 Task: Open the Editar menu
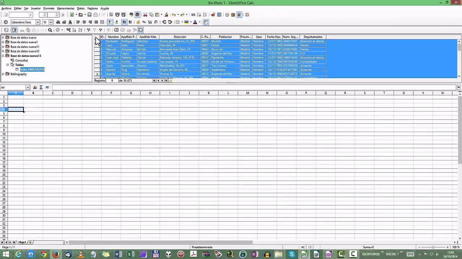[x=18, y=8]
